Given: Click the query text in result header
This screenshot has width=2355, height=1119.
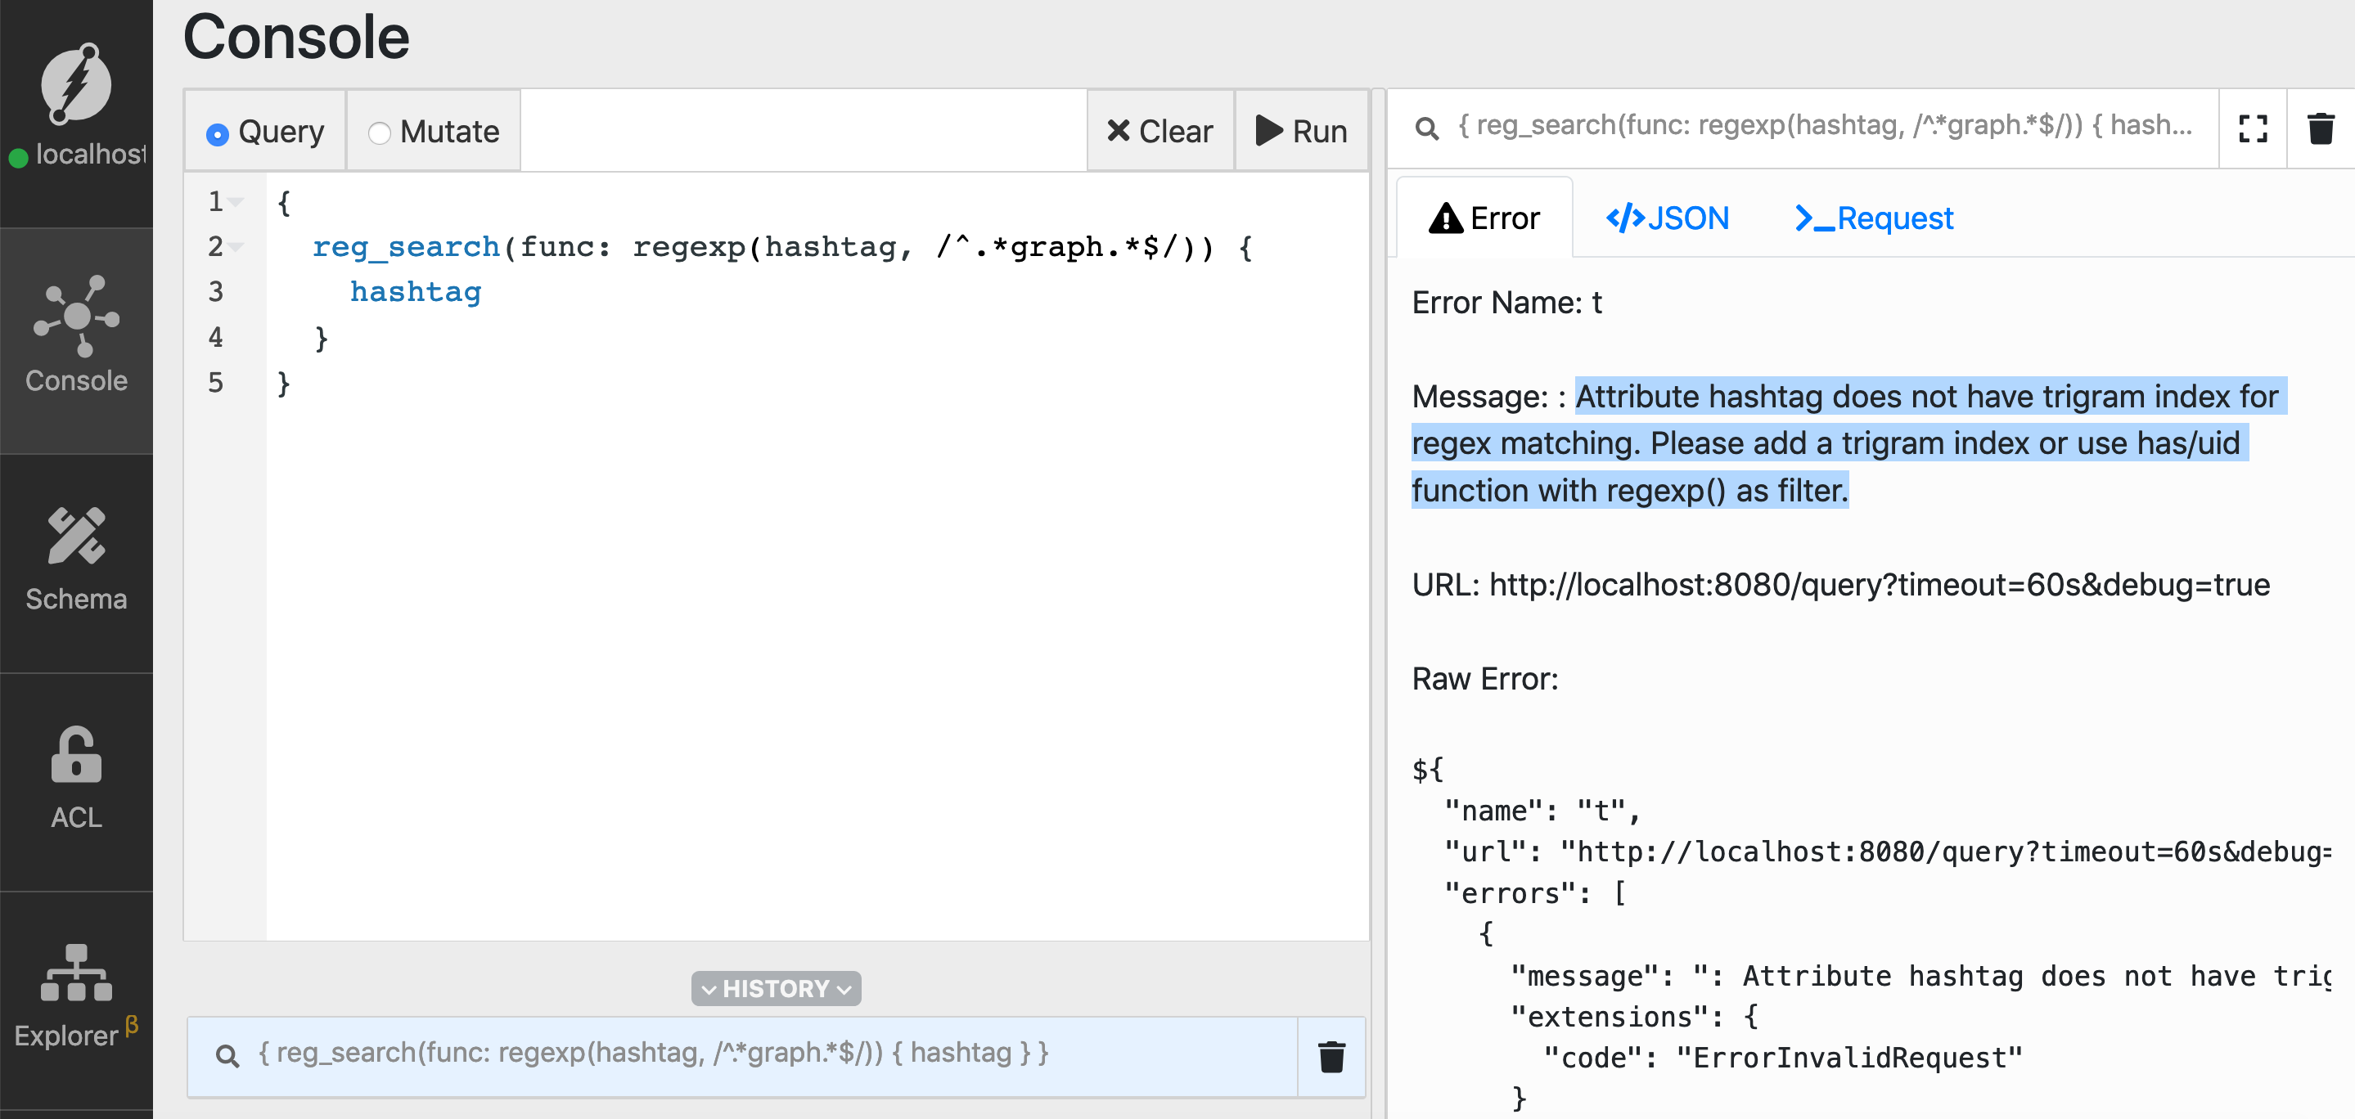Looking at the screenshot, I should [x=1824, y=125].
